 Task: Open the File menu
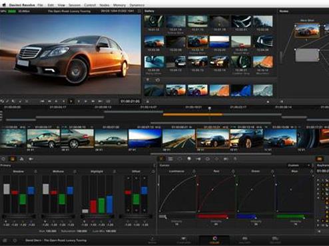[x=40, y=5]
